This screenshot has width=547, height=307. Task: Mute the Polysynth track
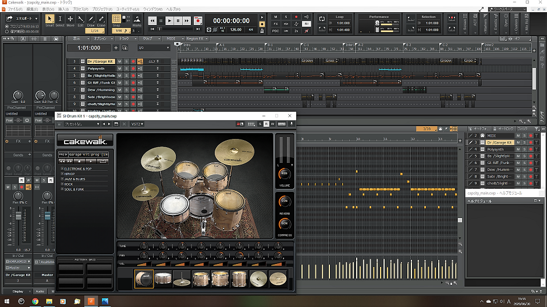(x=120, y=69)
